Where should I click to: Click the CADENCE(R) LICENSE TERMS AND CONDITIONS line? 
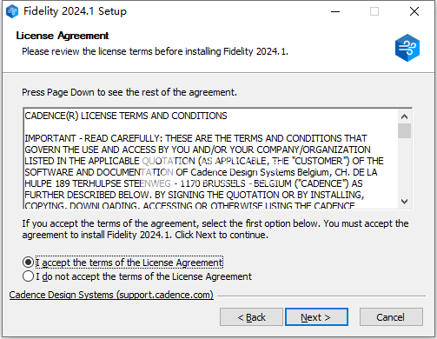point(126,116)
